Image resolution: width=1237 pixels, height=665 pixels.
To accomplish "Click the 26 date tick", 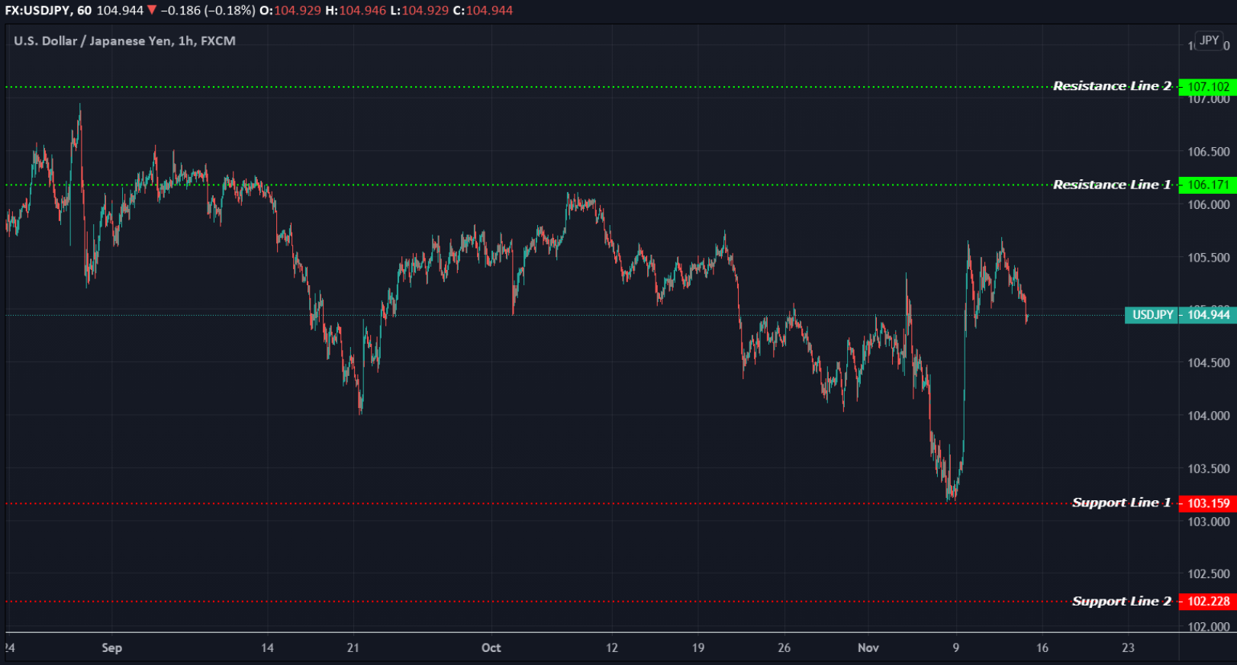I will click(784, 647).
